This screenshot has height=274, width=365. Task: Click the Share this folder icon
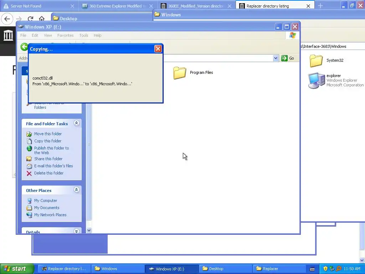(x=29, y=159)
